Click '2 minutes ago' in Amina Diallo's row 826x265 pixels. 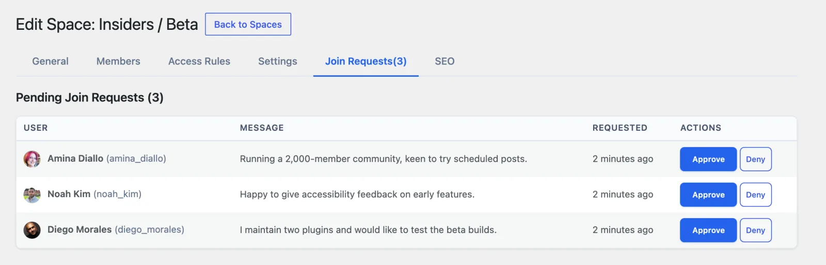point(623,159)
